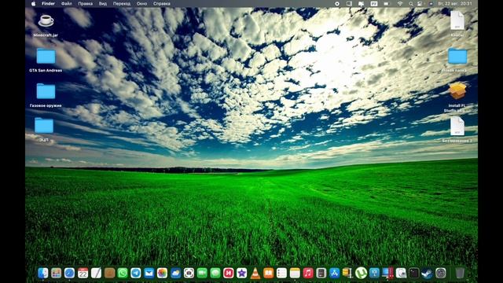Open the Окно menu

point(141,4)
